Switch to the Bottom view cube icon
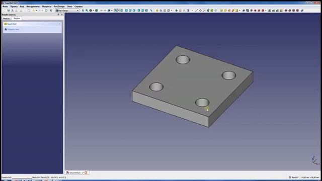 pos(143,10)
